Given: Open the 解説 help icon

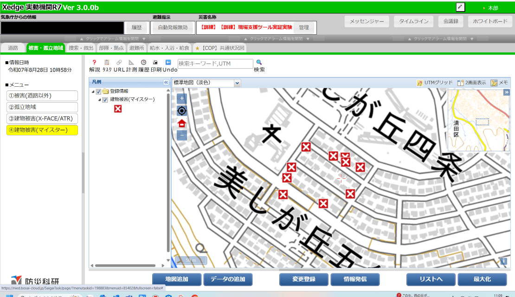Looking at the screenshot, I should pyautogui.click(x=94, y=63).
